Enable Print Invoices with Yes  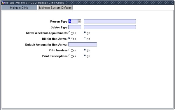69,50
